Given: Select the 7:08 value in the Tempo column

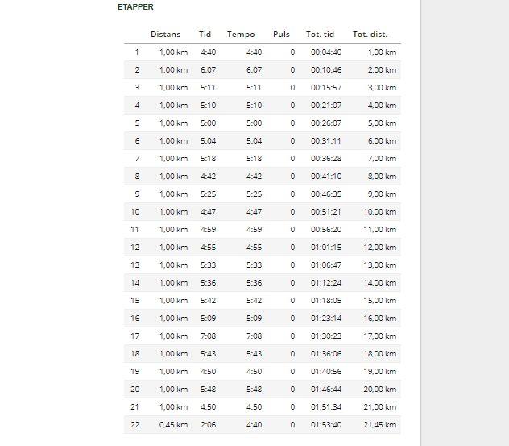Looking at the screenshot, I should [x=254, y=336].
